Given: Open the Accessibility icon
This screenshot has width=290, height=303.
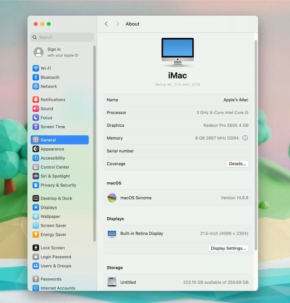Looking at the screenshot, I should pos(36,158).
